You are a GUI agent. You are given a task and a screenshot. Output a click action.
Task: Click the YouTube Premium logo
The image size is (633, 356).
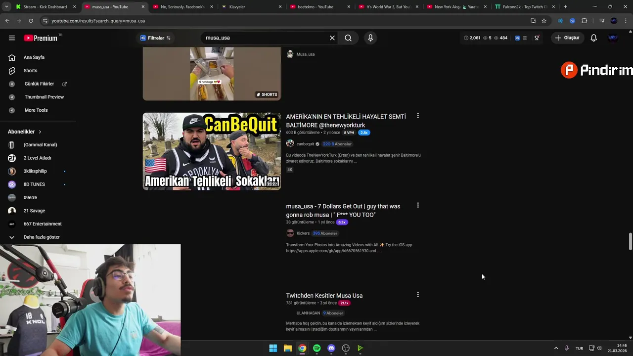(x=41, y=38)
